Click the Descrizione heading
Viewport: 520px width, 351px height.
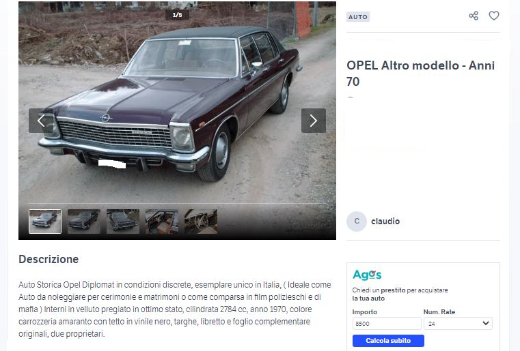click(x=49, y=259)
